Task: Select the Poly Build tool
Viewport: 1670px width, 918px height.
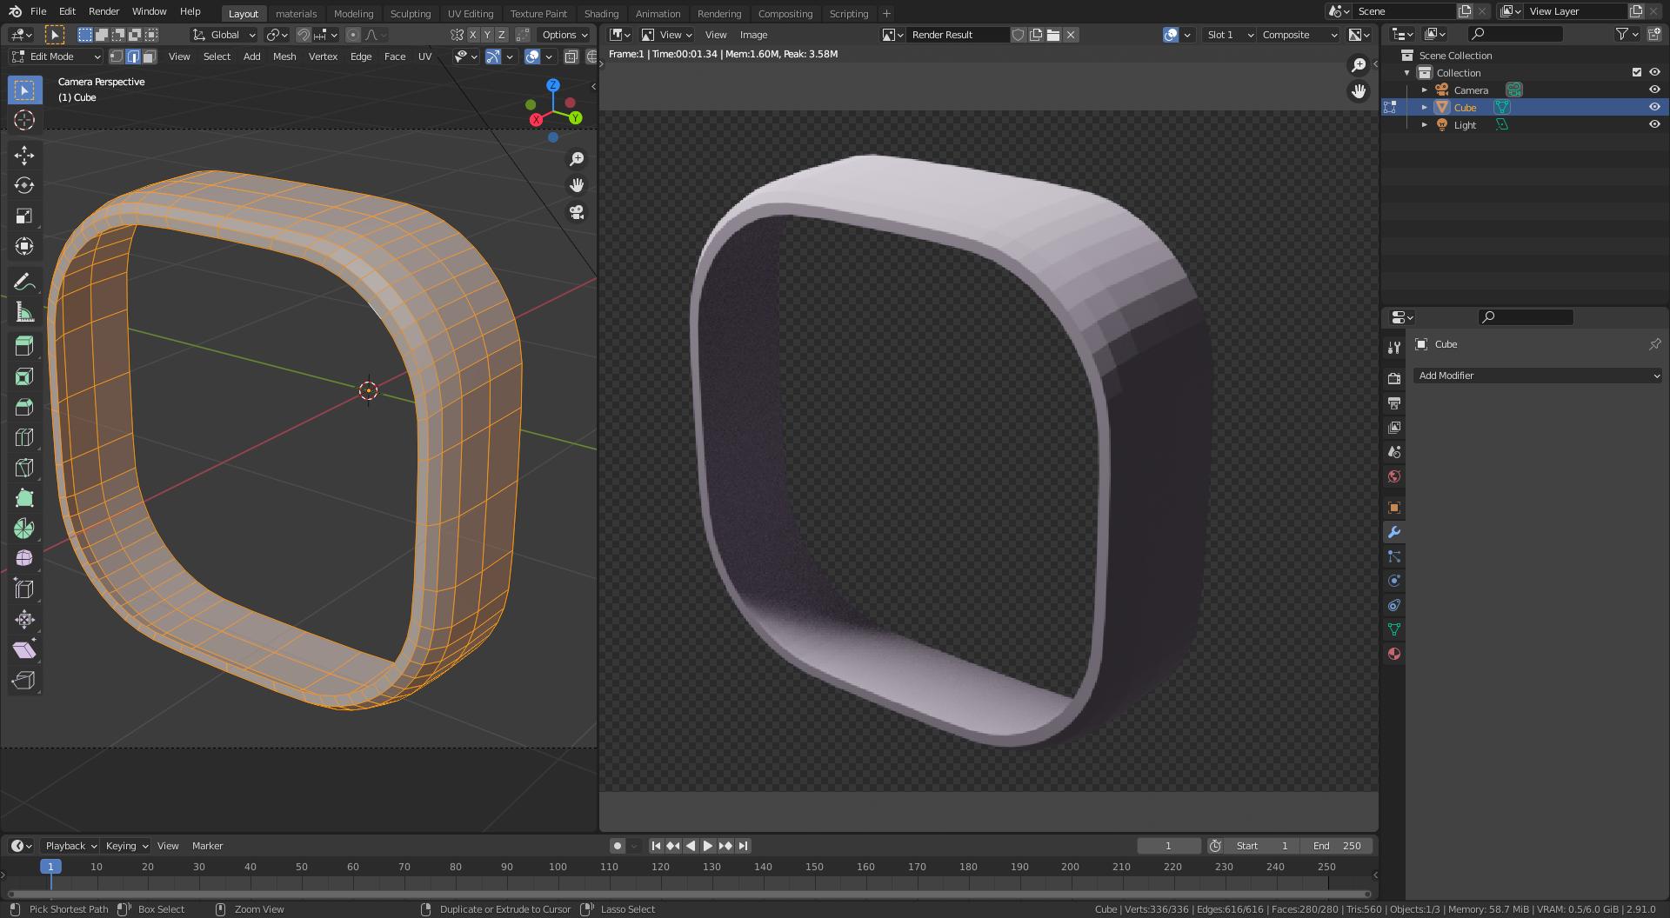Action: click(x=24, y=498)
